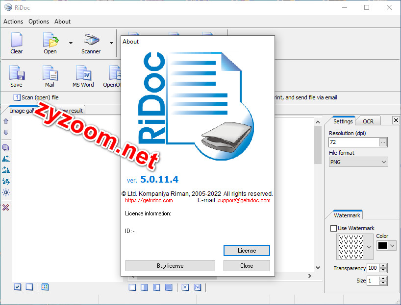This screenshot has height=305, width=401.
Task: Click the move image down arrow
Action: pyautogui.click(x=6, y=132)
